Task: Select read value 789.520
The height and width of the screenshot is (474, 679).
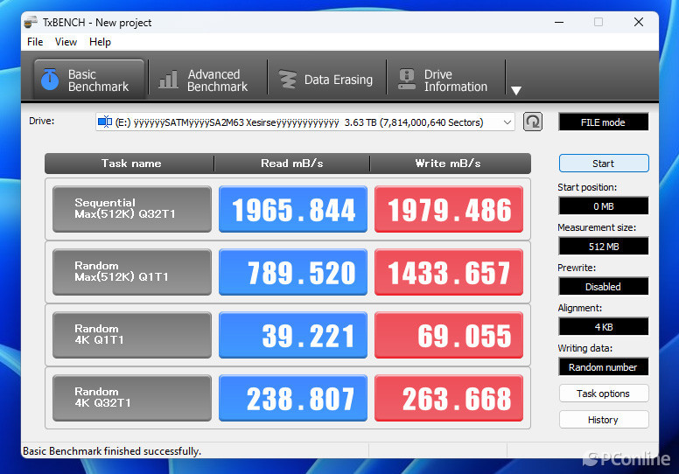Action: click(293, 272)
